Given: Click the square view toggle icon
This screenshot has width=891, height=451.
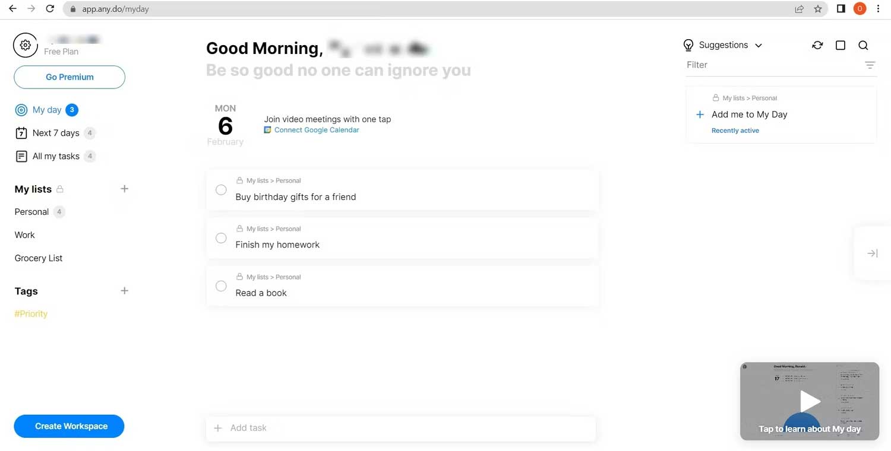Looking at the screenshot, I should pyautogui.click(x=840, y=45).
